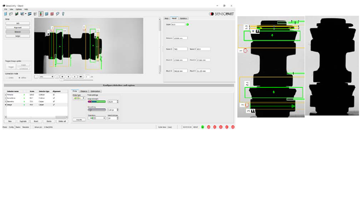Toggle the alignment checkbox in detector row 1
The height and width of the screenshot is (222, 361).
(54, 95)
